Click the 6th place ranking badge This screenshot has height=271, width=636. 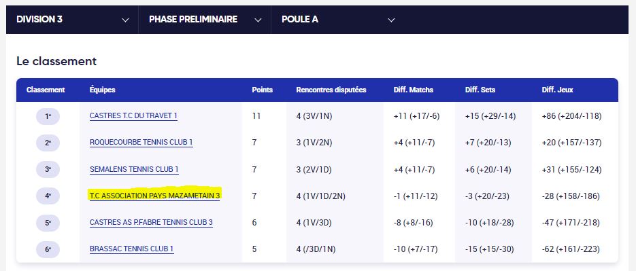point(48,249)
